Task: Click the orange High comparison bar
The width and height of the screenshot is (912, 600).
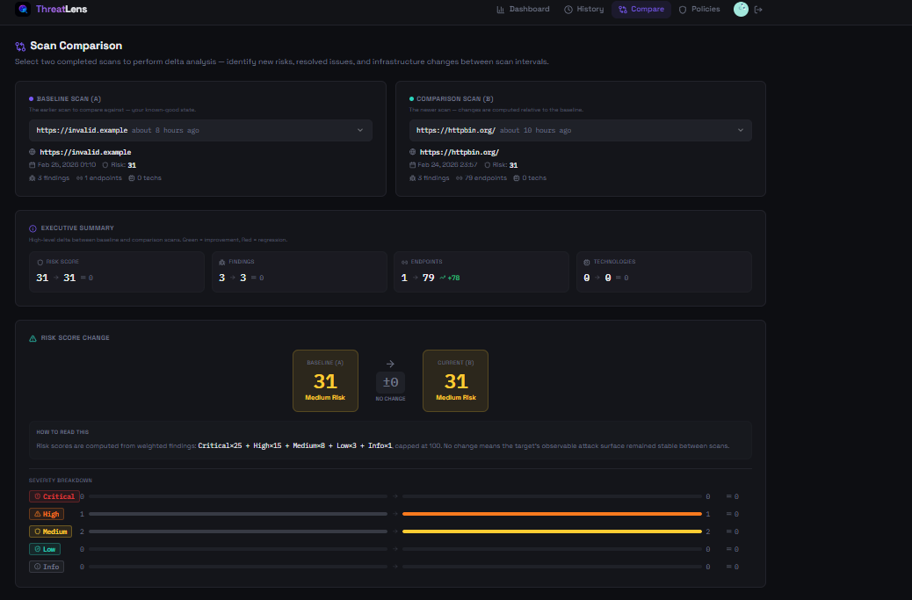Action: [x=552, y=514]
